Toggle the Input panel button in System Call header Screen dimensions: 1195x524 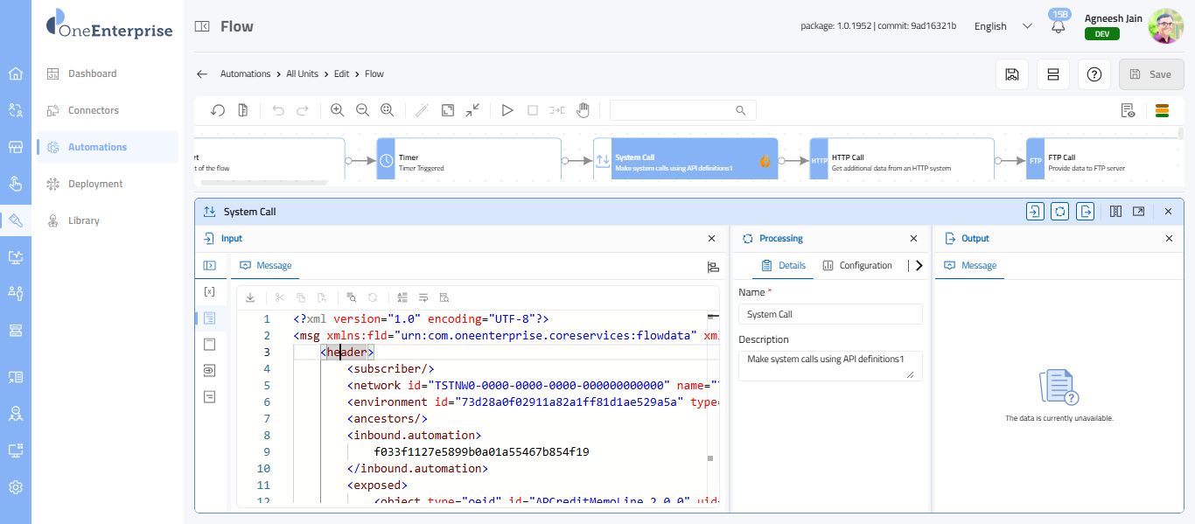(x=1035, y=212)
